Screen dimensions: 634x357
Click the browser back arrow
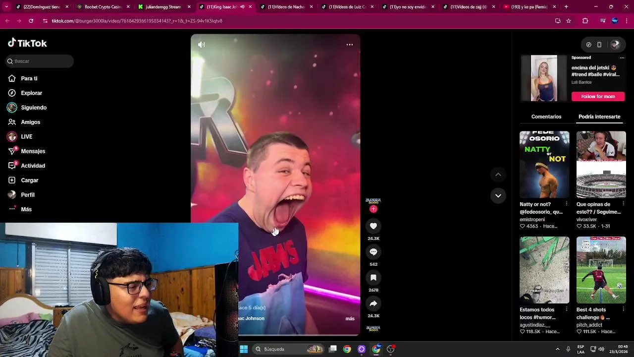click(7, 21)
